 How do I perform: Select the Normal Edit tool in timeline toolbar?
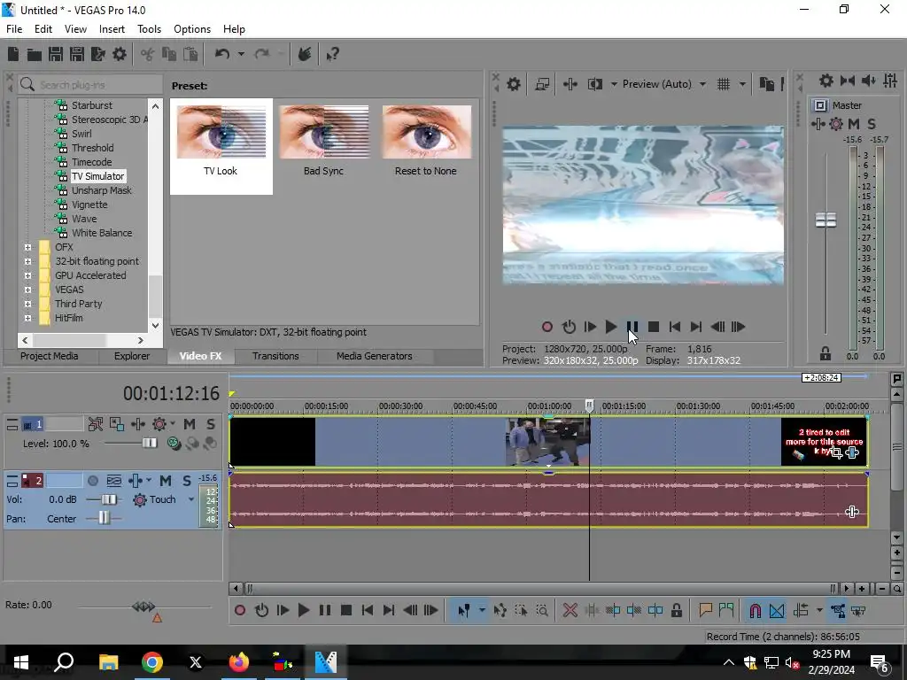point(463,610)
